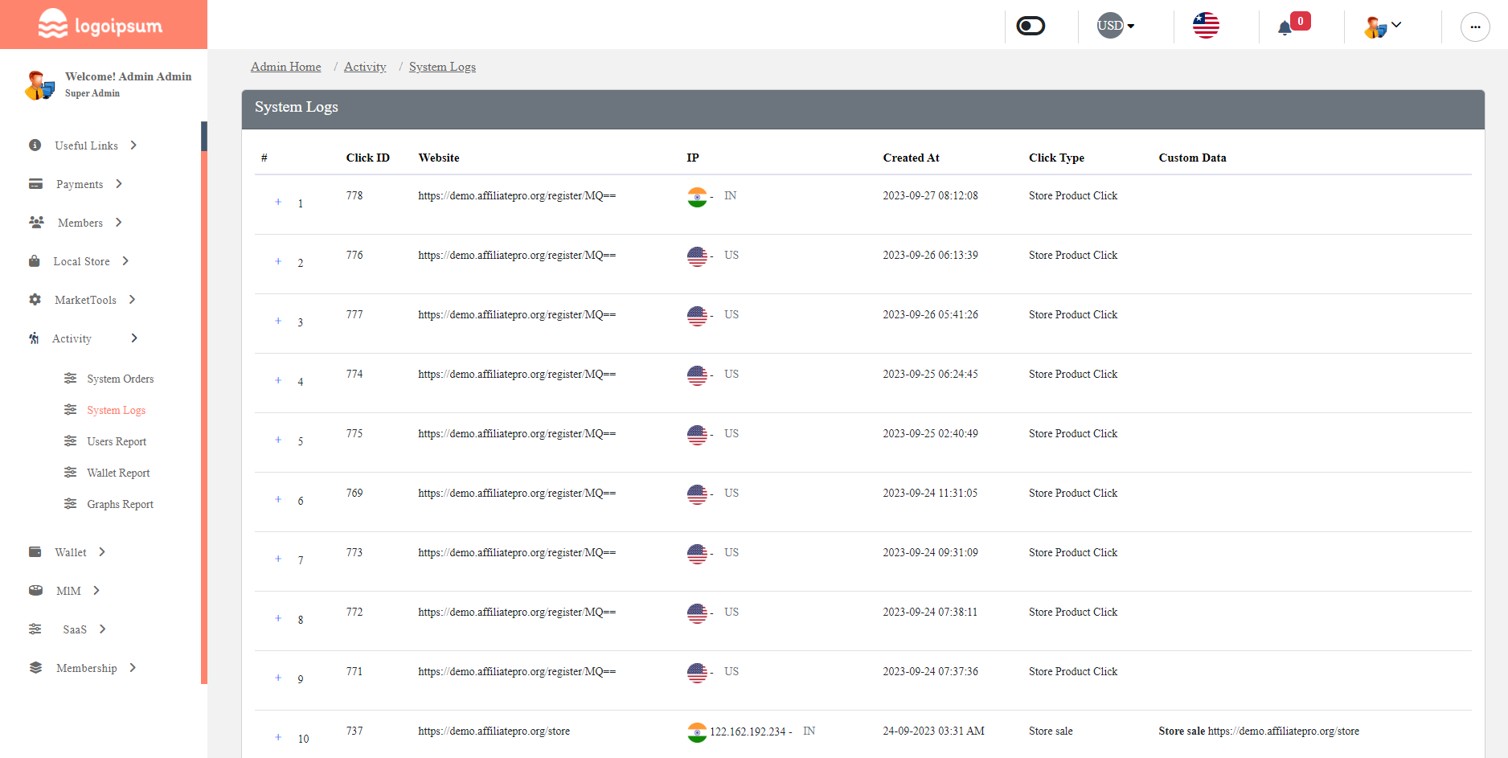Open Graphs Report menu item
The width and height of the screenshot is (1508, 758).
point(120,504)
